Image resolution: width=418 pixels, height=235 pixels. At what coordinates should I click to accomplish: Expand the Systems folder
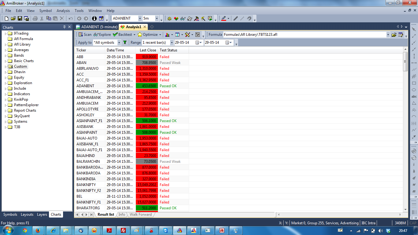click(6, 121)
